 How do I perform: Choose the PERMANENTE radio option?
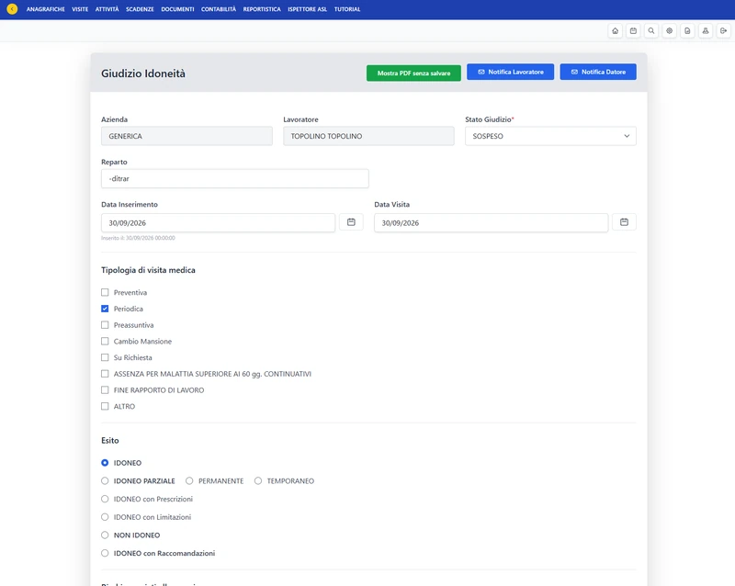tap(189, 481)
